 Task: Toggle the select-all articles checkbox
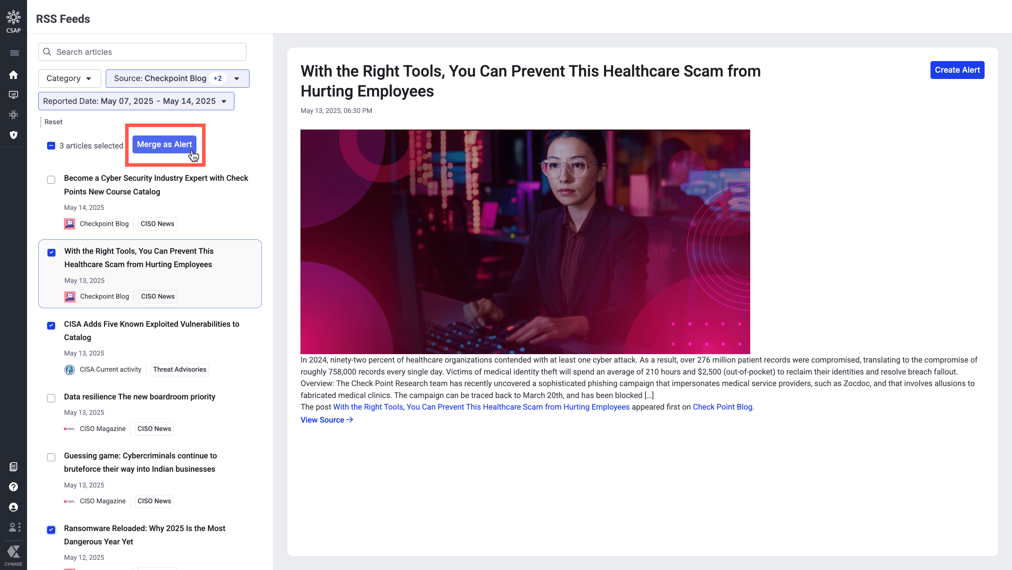pos(51,146)
